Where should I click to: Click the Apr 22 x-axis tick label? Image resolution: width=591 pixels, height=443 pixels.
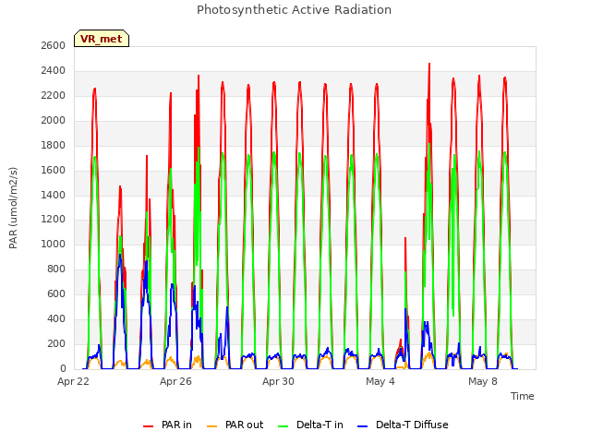pyautogui.click(x=73, y=381)
